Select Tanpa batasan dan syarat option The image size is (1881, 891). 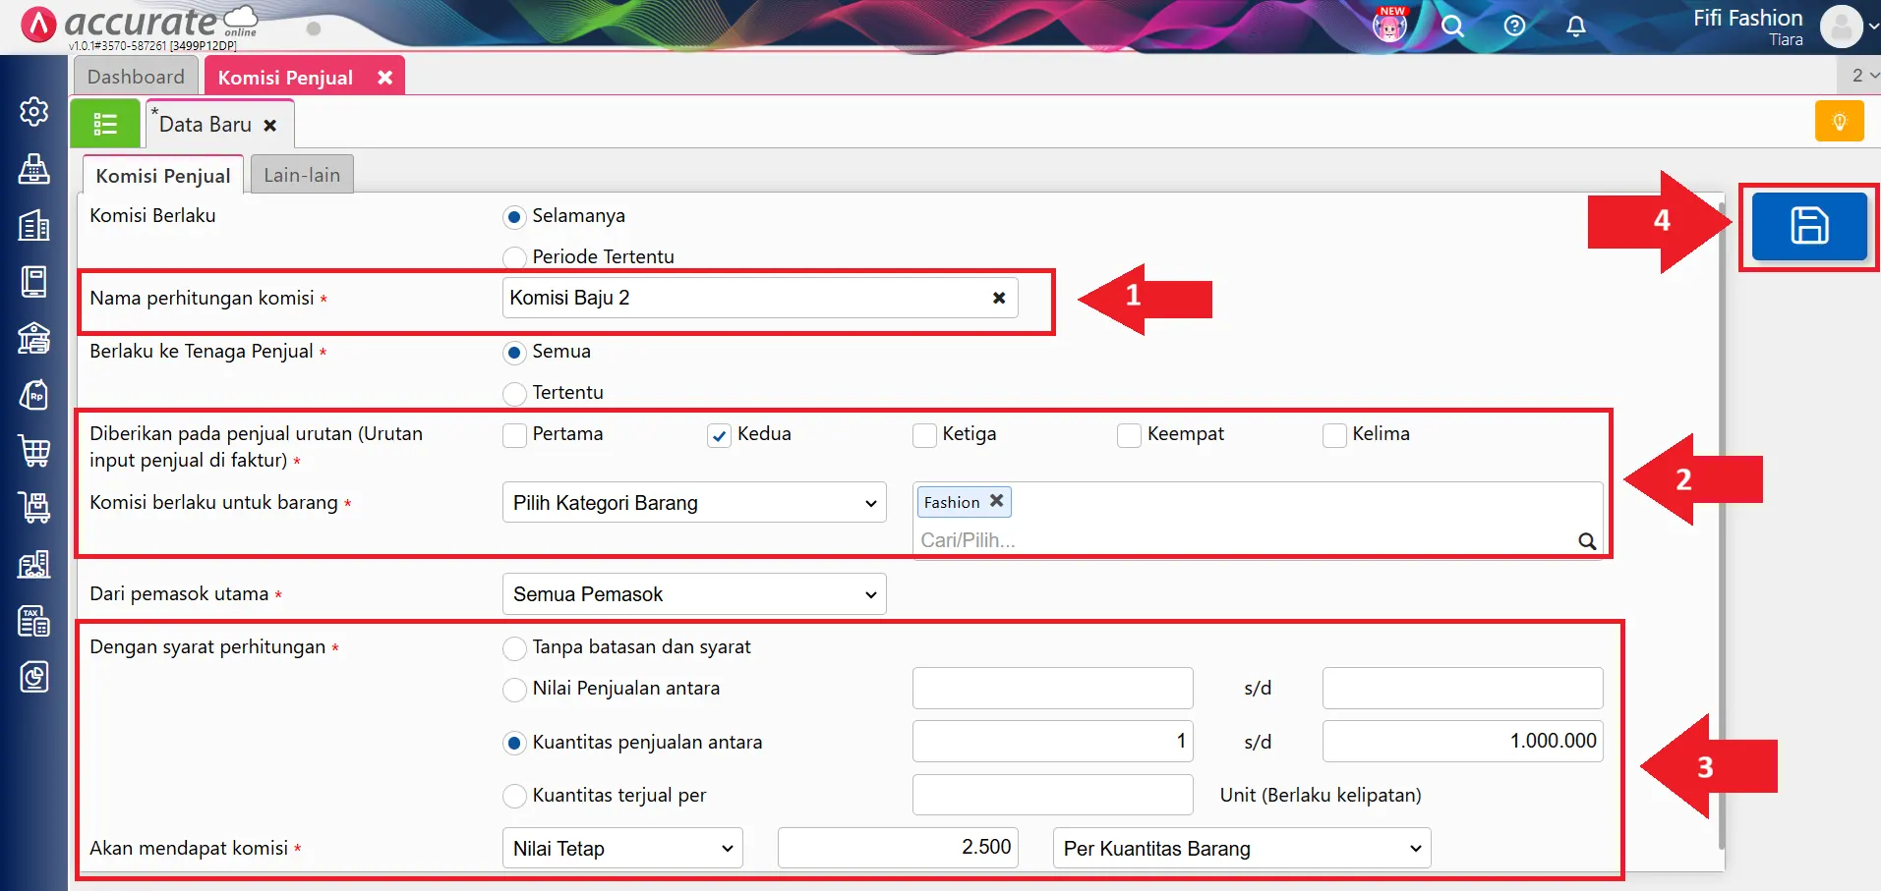pos(514,648)
